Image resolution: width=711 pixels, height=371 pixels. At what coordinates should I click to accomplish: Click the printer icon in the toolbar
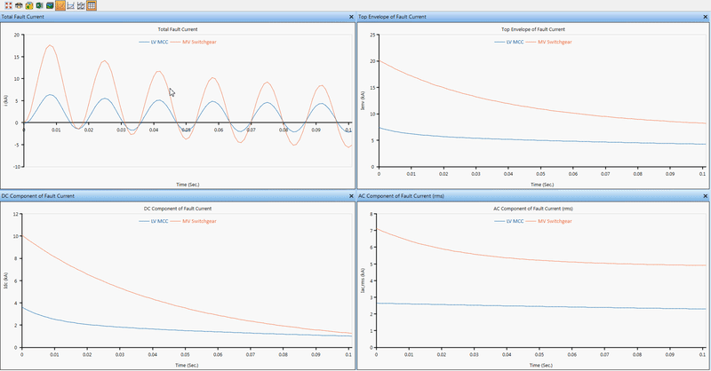(17, 5)
